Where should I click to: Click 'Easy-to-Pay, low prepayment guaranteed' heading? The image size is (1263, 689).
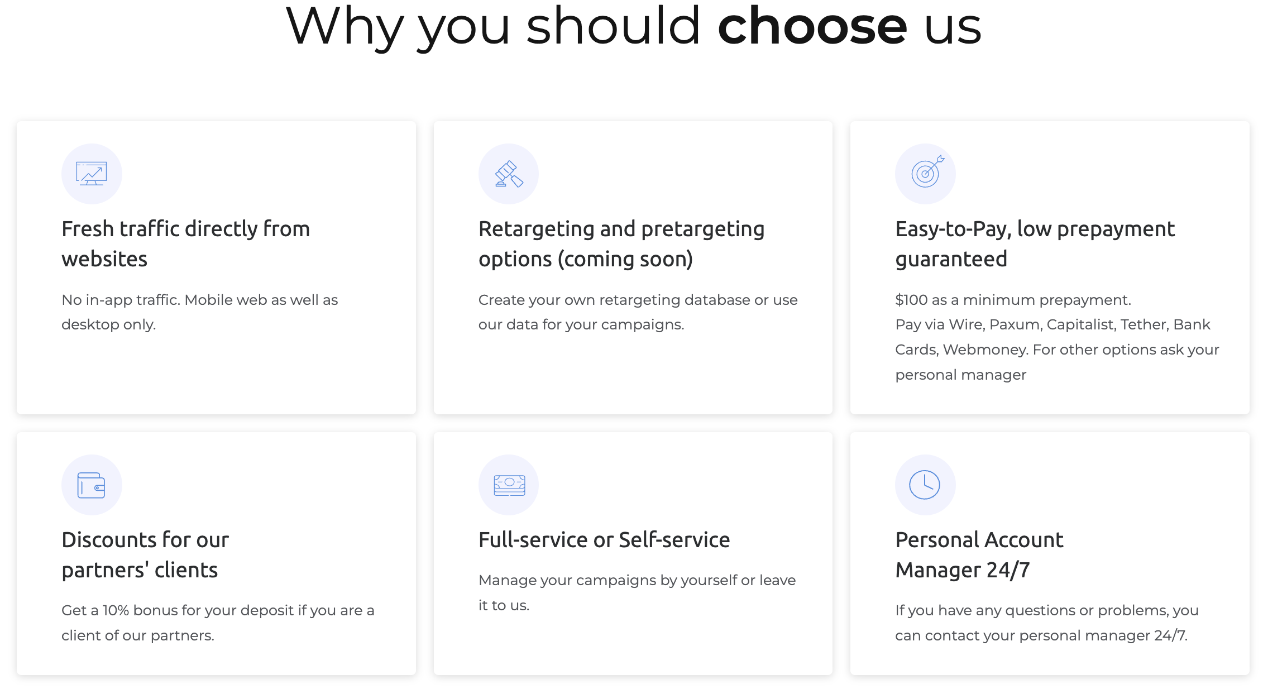(1035, 244)
